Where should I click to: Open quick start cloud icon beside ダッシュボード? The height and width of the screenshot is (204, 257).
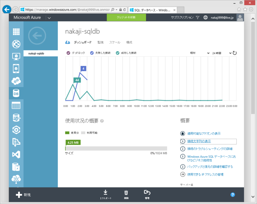67,42
